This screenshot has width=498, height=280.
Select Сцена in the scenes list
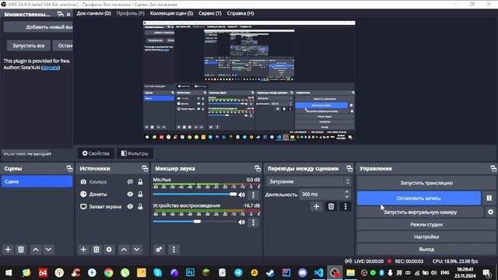coord(37,181)
